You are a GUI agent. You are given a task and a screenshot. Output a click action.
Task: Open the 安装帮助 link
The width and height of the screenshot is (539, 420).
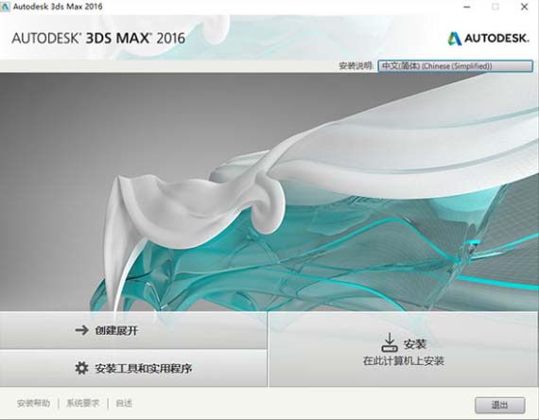[x=33, y=403]
